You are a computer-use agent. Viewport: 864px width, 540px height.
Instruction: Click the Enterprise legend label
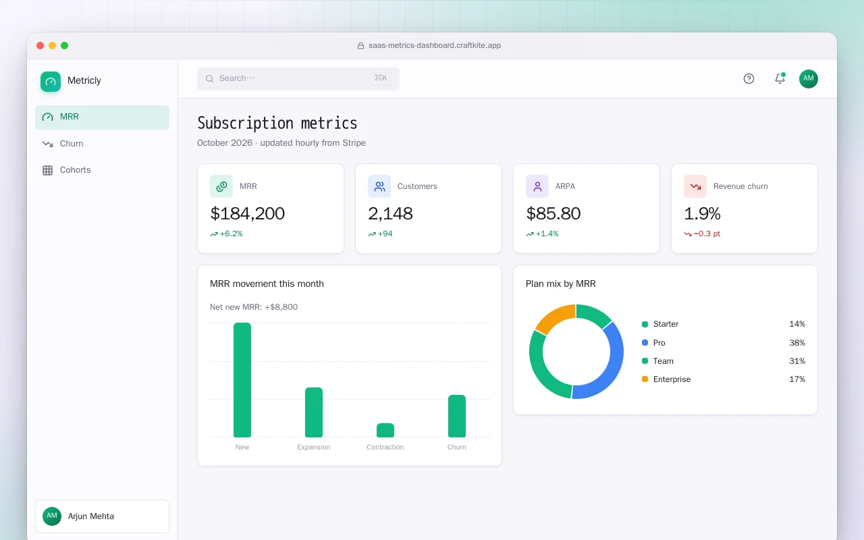(x=672, y=379)
